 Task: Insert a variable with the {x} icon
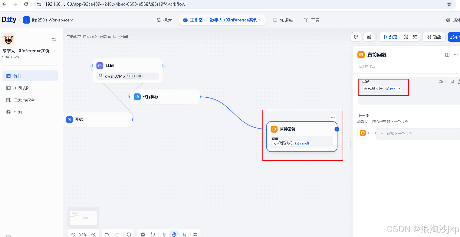452,82
